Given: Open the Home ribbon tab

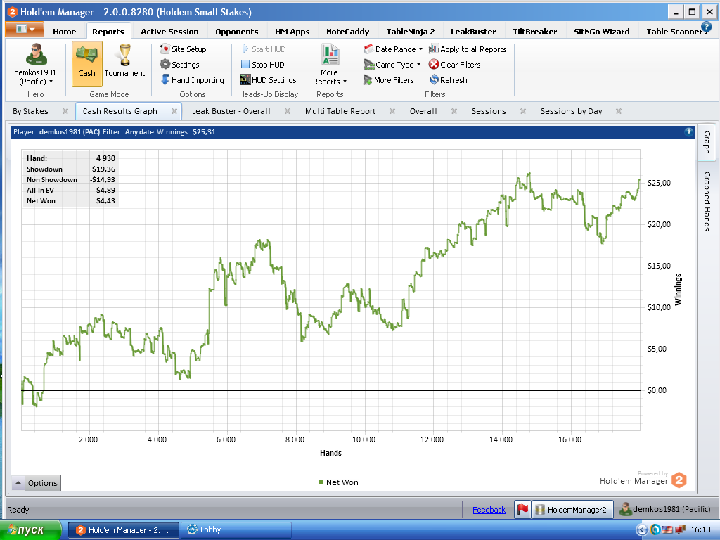Looking at the screenshot, I should point(64,31).
